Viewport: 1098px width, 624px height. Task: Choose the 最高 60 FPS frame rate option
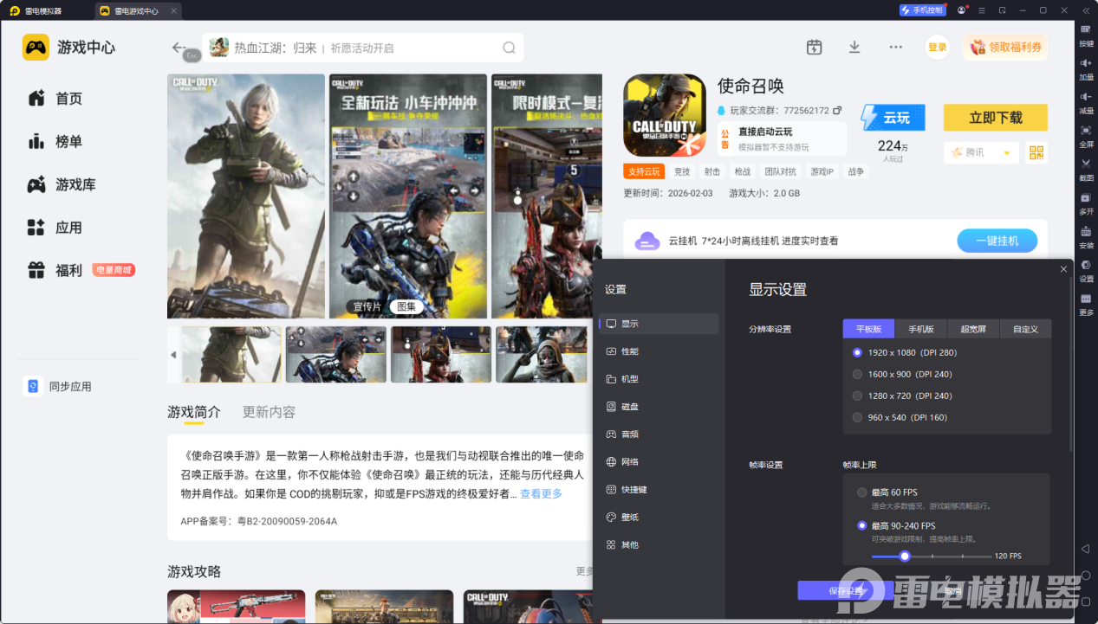[861, 492]
